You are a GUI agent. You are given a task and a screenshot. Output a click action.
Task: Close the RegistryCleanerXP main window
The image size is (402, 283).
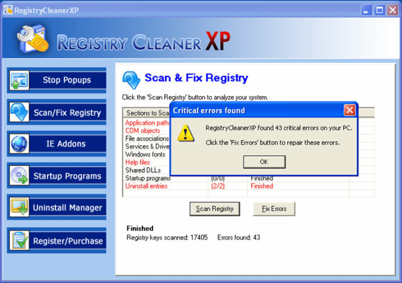click(x=392, y=10)
